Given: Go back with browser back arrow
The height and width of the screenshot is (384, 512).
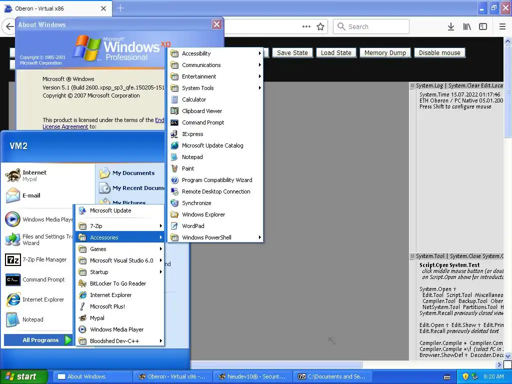Looking at the screenshot, I should click(9, 26).
